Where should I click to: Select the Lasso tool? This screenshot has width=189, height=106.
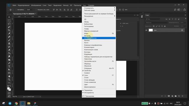[x=9, y=24]
